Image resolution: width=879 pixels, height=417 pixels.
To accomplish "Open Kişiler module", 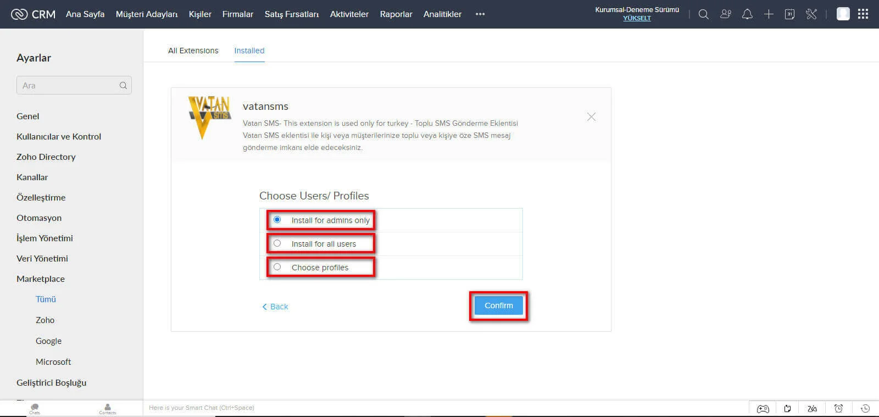I will pyautogui.click(x=200, y=14).
